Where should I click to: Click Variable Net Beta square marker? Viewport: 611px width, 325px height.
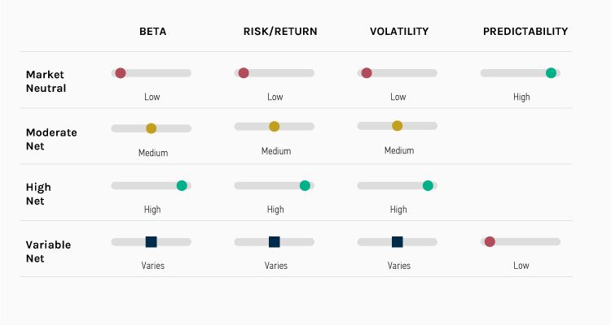click(x=151, y=241)
